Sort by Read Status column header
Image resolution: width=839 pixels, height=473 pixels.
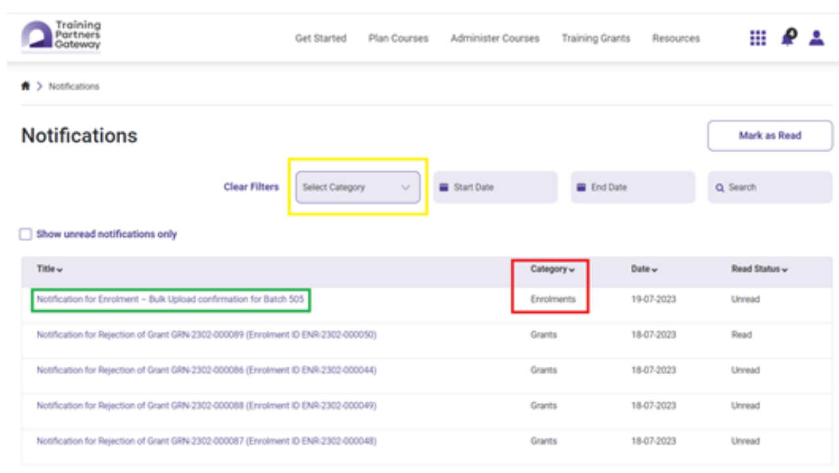[x=760, y=270]
